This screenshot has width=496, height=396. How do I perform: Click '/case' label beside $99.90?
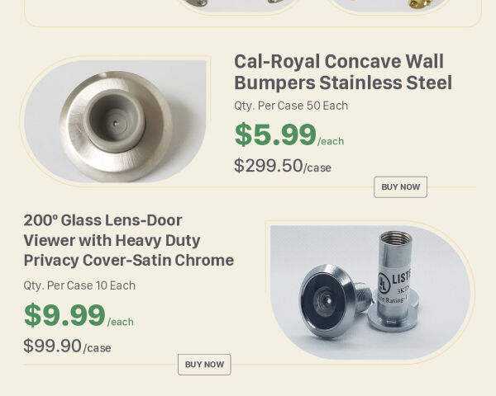click(x=97, y=348)
